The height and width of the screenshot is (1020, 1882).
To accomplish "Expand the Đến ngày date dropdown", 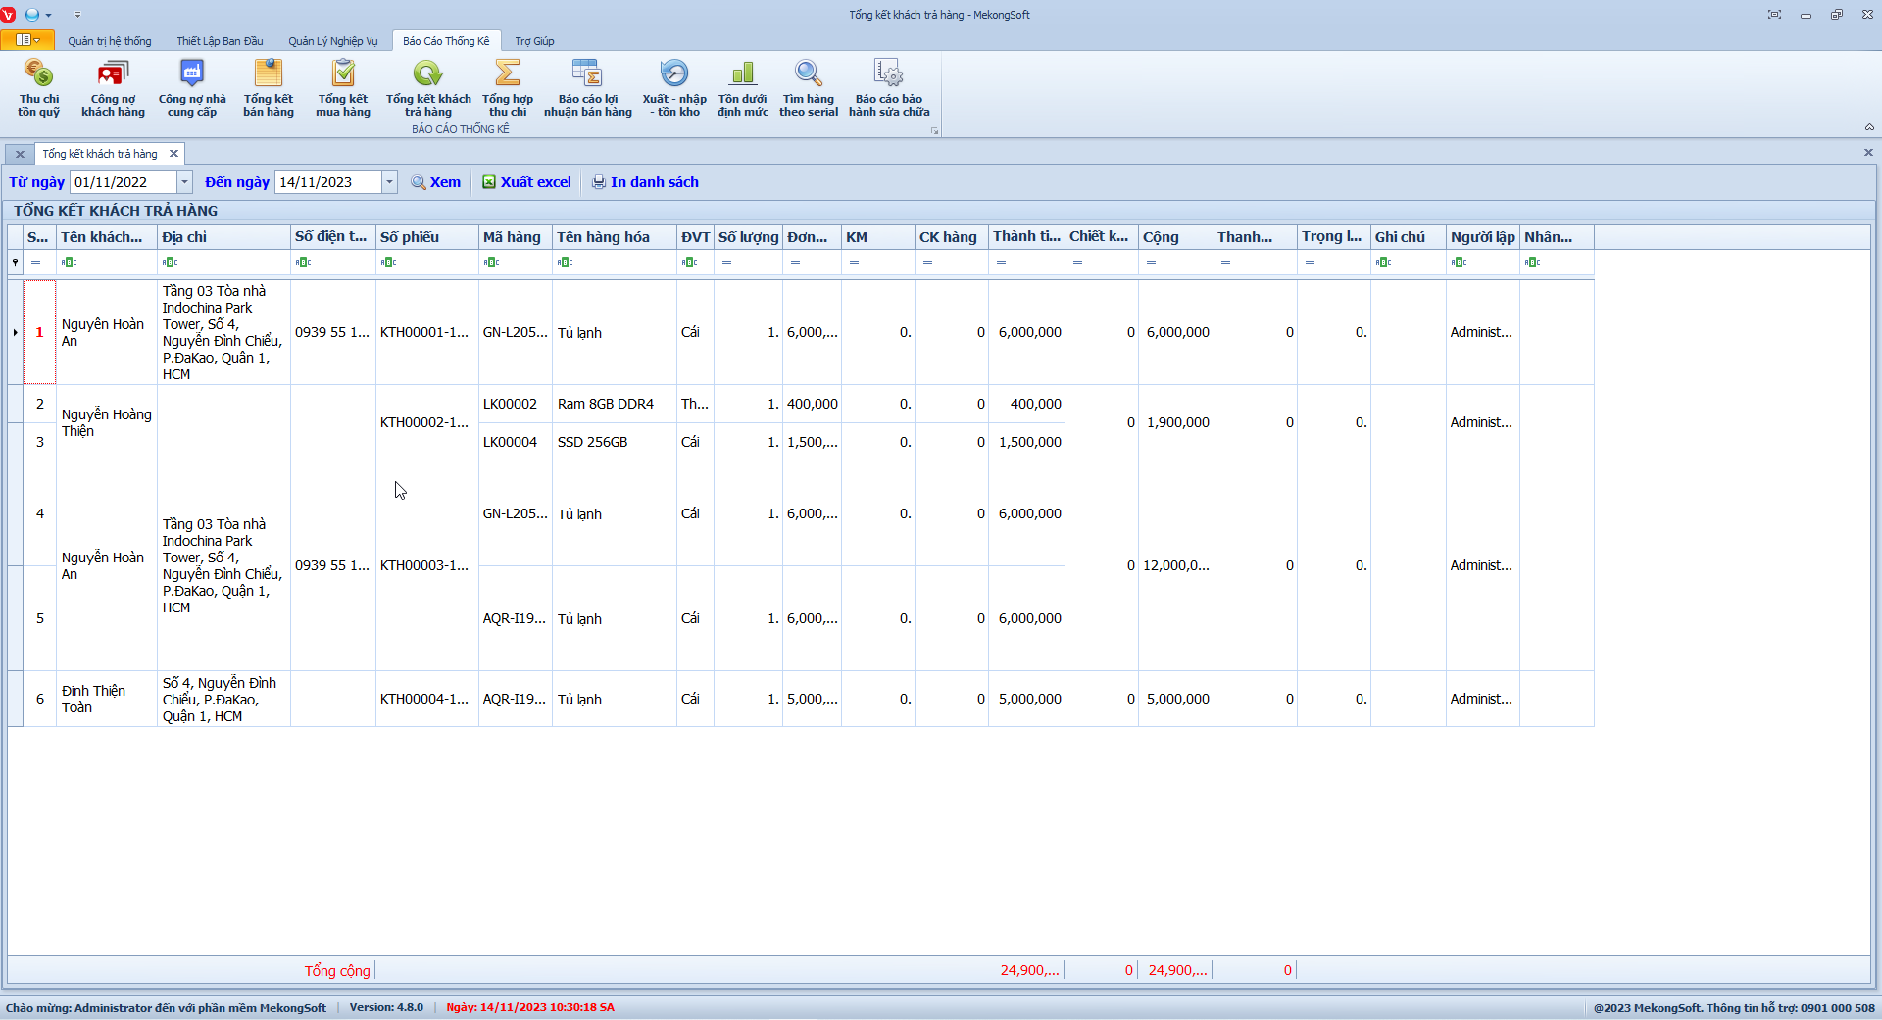I will click(x=389, y=182).
